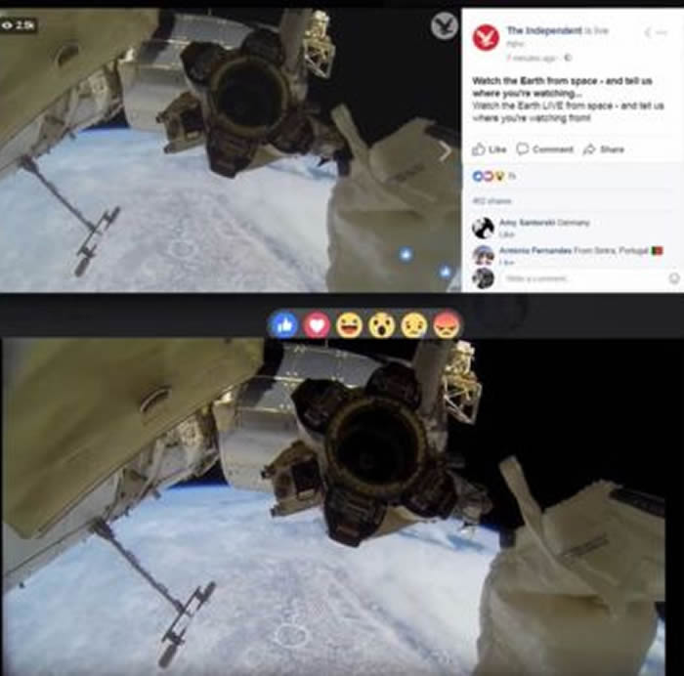Open Amy's commenter profile picture
Screen dimensions: 684x676
click(x=482, y=228)
